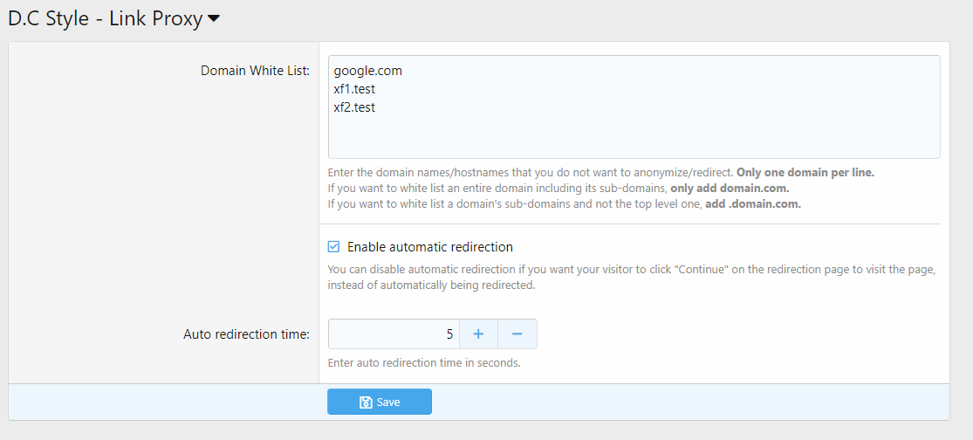Place cursor on the xf2.test entry
The image size is (973, 440).
(x=354, y=107)
